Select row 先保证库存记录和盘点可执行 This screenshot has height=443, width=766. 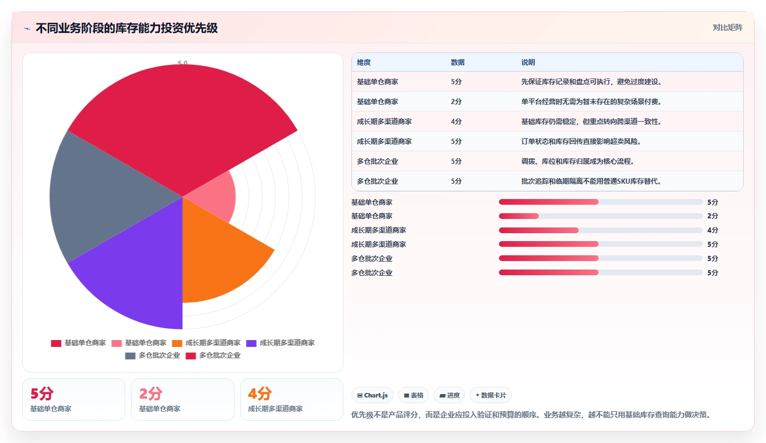(547, 81)
